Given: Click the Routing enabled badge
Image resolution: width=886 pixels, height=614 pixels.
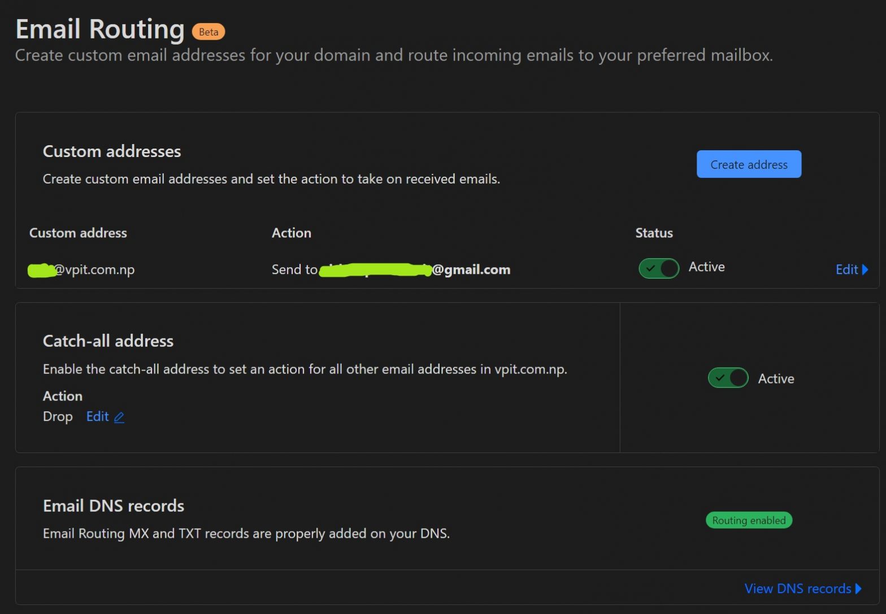Looking at the screenshot, I should [x=749, y=520].
